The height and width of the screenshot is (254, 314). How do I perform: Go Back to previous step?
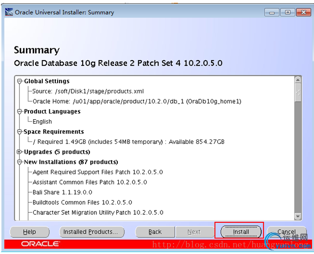click(155, 232)
